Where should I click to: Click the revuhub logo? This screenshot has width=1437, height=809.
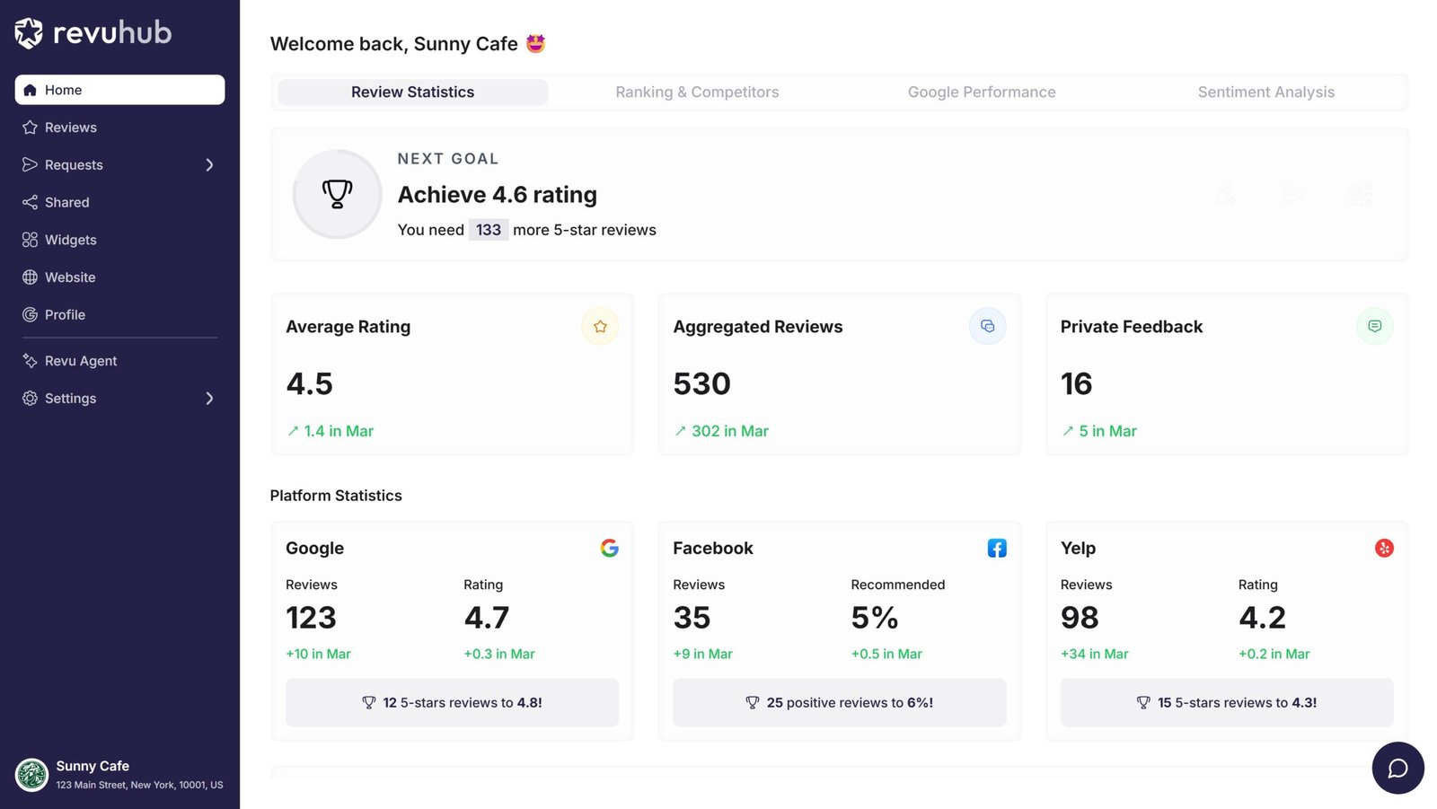click(93, 33)
